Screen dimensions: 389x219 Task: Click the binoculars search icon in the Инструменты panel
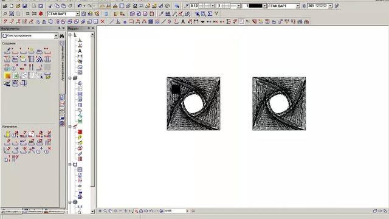pyautogui.click(x=62, y=36)
